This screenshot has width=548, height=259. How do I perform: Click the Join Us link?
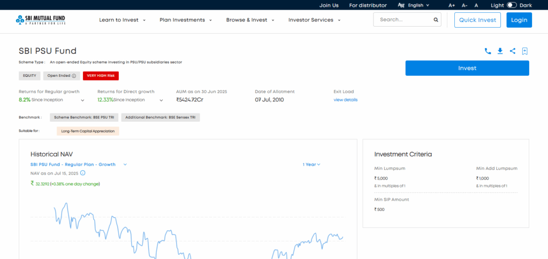[x=329, y=5]
